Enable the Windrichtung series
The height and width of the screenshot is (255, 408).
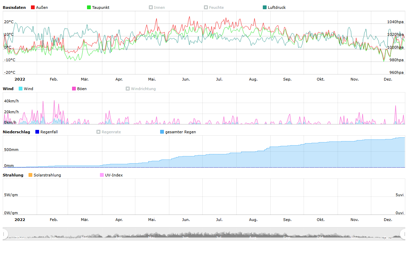pos(128,89)
